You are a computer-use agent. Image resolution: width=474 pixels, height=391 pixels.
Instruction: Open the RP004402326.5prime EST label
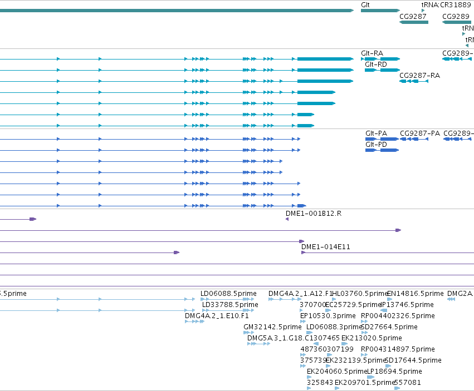click(x=398, y=316)
